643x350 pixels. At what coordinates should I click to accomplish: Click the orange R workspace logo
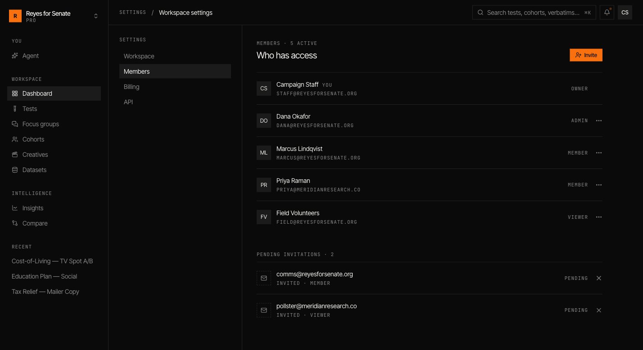pos(15,16)
